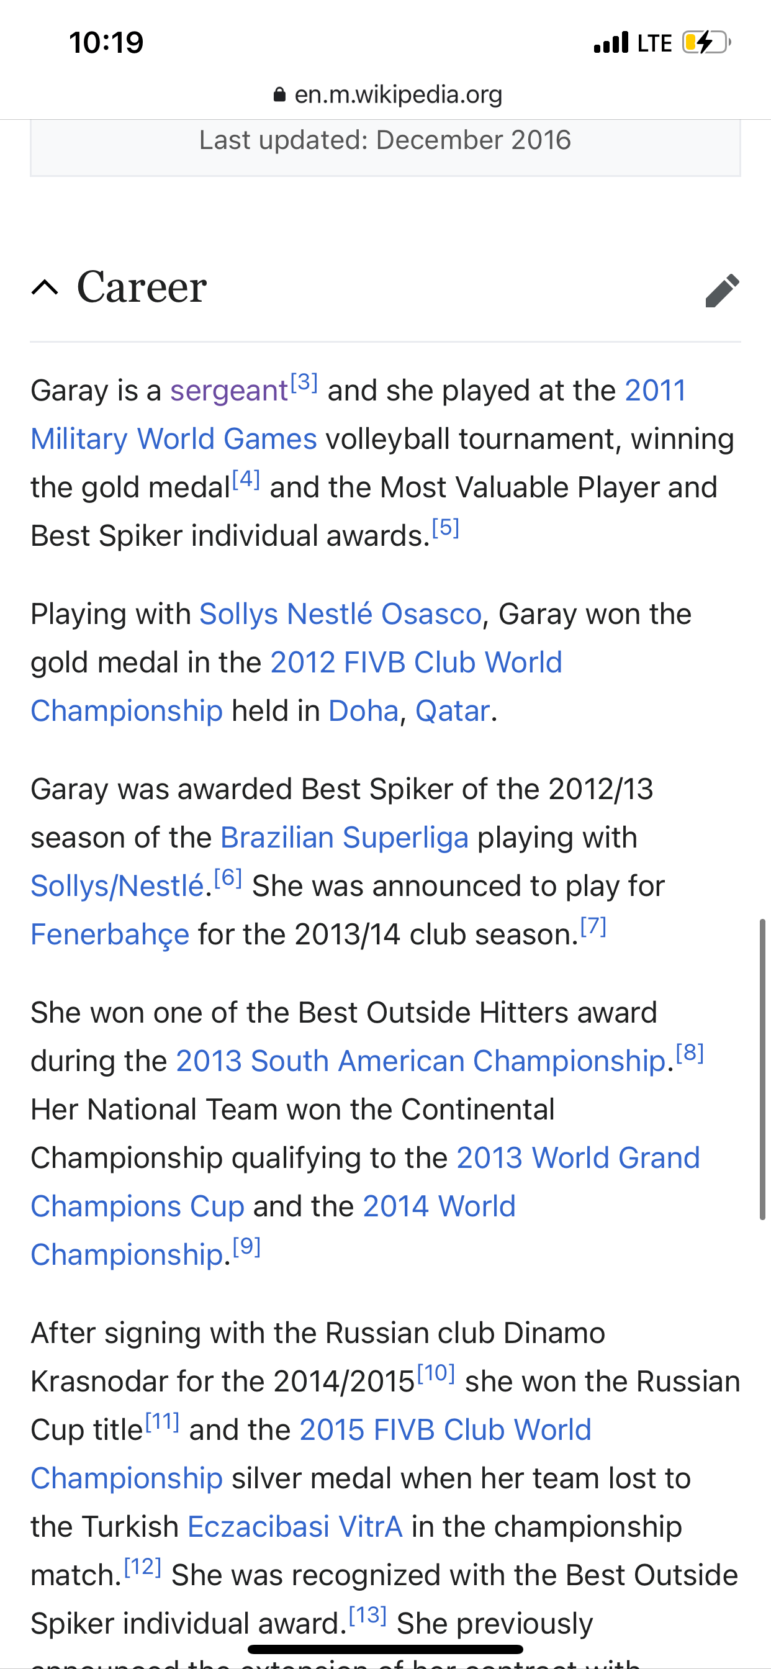Tap the en.m.wikipedia.org address bar

(387, 94)
